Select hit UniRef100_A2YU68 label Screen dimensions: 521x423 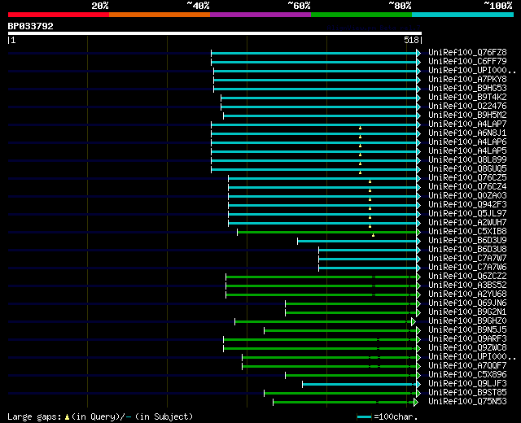pyautogui.click(x=467, y=294)
